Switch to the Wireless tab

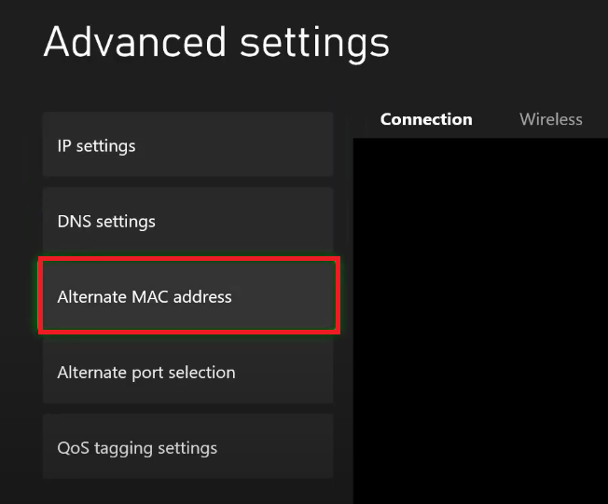click(x=550, y=119)
